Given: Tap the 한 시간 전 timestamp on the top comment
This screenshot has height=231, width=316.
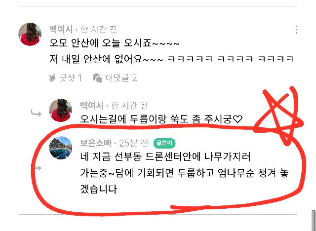Looking at the screenshot, I should pyautogui.click(x=99, y=30).
